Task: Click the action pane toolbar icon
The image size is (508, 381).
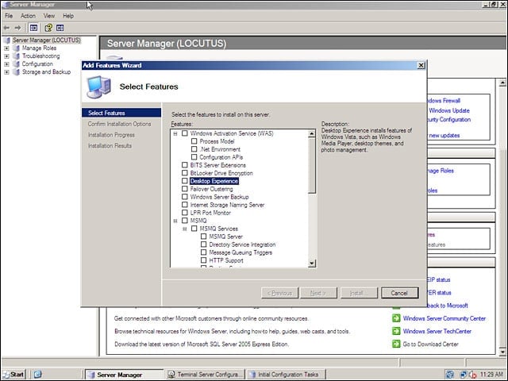Action: 60,28
